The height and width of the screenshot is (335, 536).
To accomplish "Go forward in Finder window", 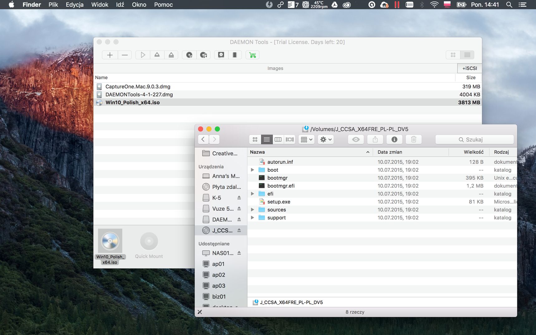I will (x=214, y=139).
